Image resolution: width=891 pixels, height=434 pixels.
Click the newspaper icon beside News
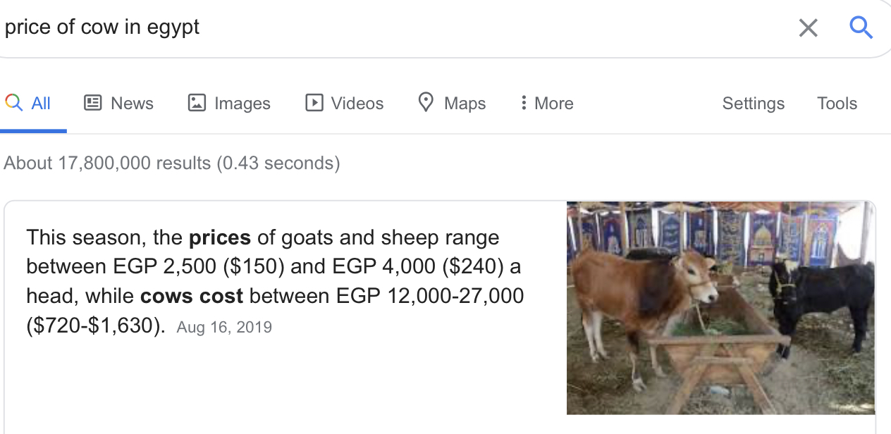coord(92,103)
